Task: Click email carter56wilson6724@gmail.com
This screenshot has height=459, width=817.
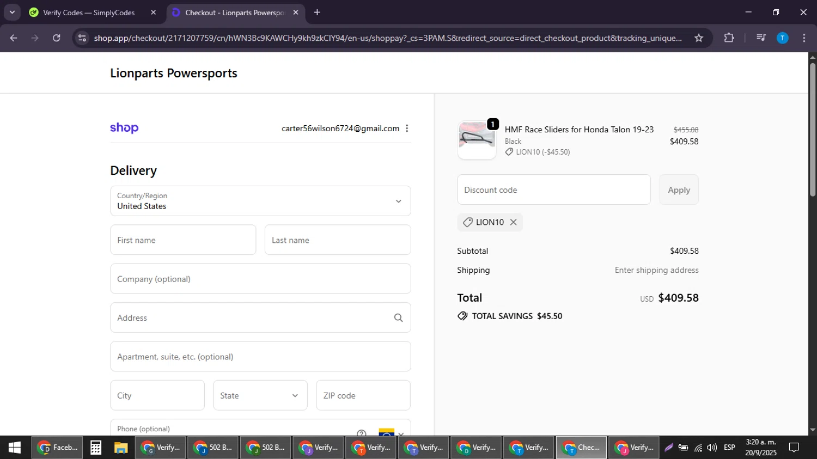Action: click(x=340, y=128)
